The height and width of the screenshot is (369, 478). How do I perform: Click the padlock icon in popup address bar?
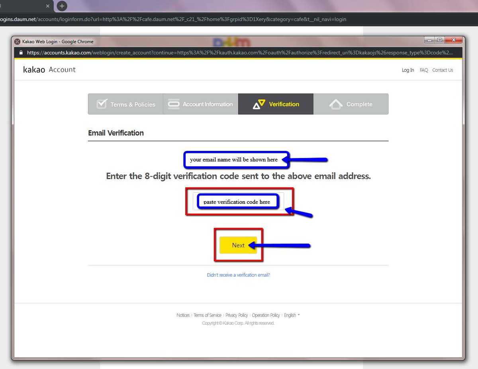point(21,53)
